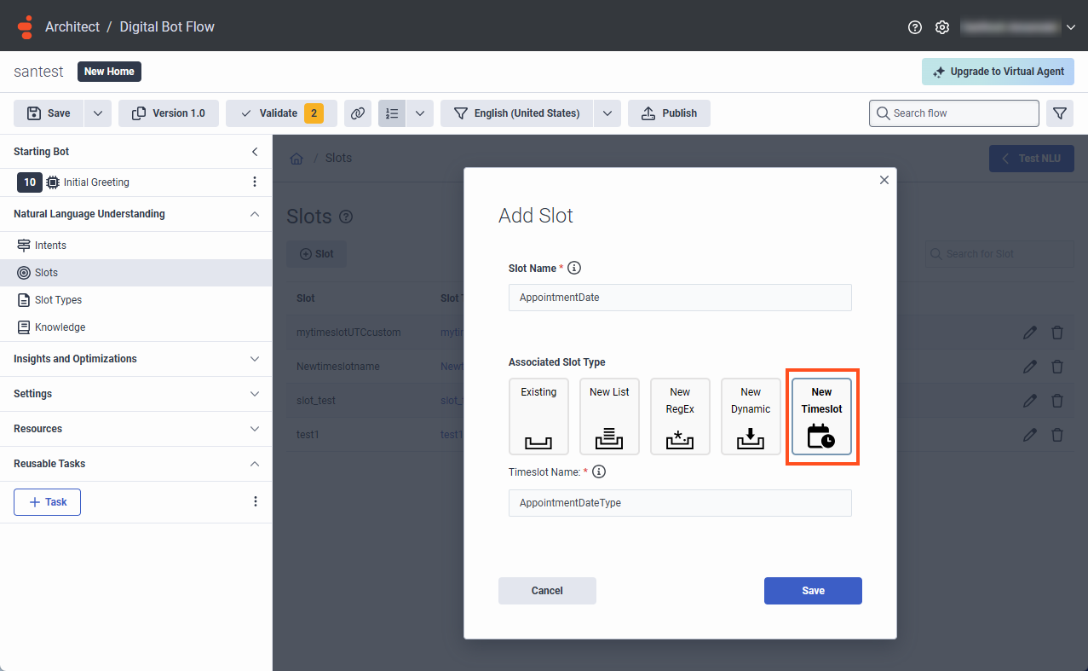The image size is (1088, 671).
Task: Click the filter icon beside Search flow
Action: (1060, 113)
